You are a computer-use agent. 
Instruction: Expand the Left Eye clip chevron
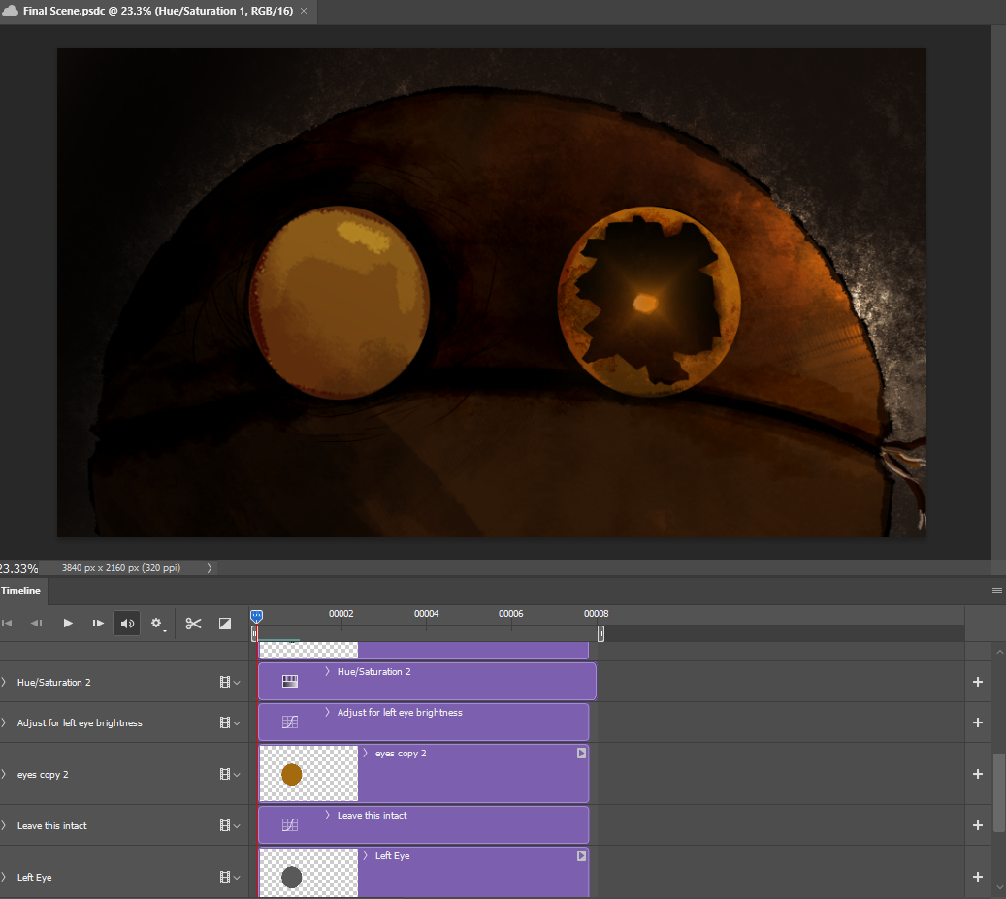(x=365, y=855)
